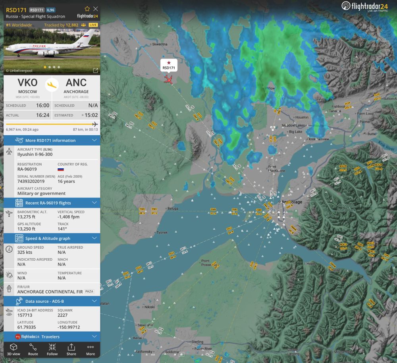Click the serial number 74393202019
397x363 pixels.
(x=31, y=181)
